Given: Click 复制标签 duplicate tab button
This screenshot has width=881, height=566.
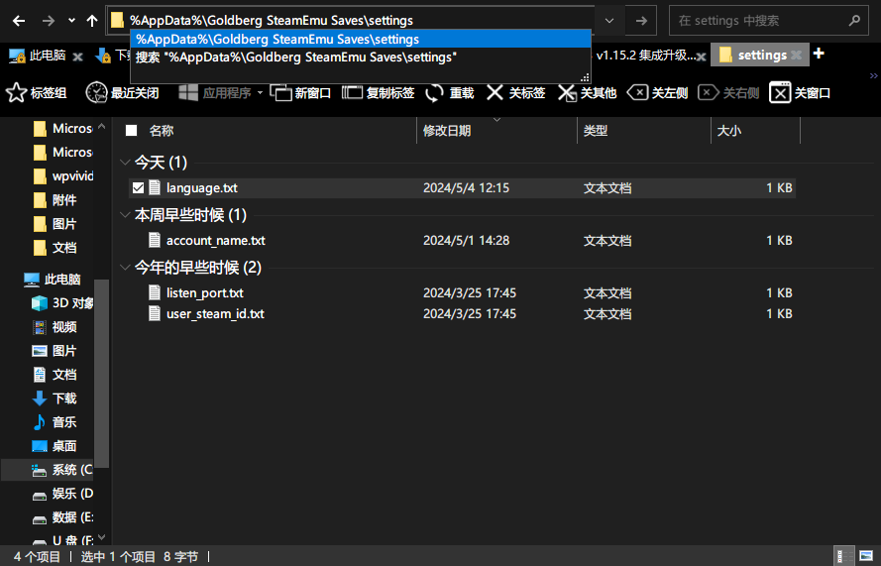Looking at the screenshot, I should tap(379, 93).
